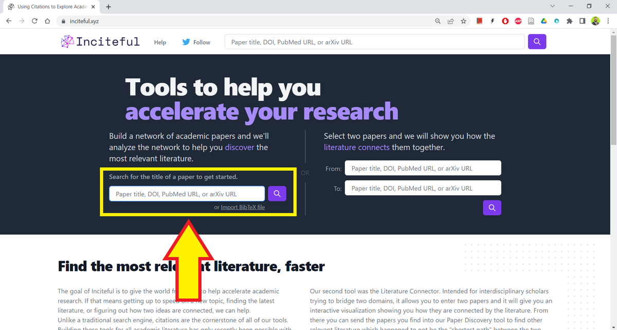
Task: Open the Chrome profile avatar
Action: click(x=595, y=22)
